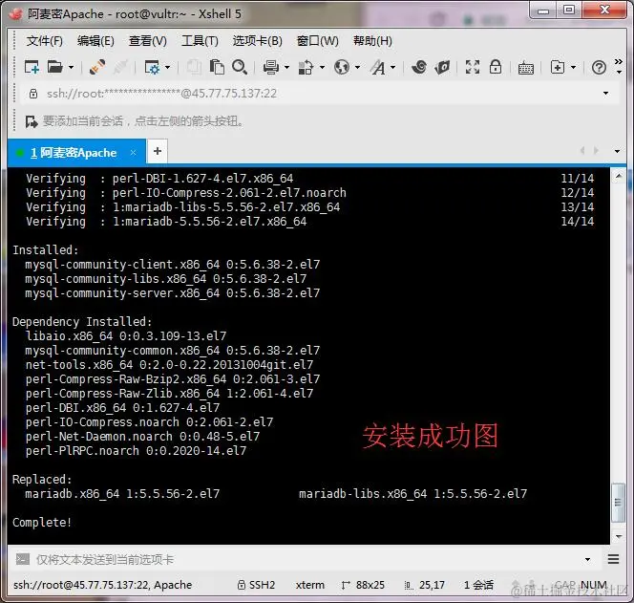
Task: Click the compose bar text input
Action: point(307,560)
